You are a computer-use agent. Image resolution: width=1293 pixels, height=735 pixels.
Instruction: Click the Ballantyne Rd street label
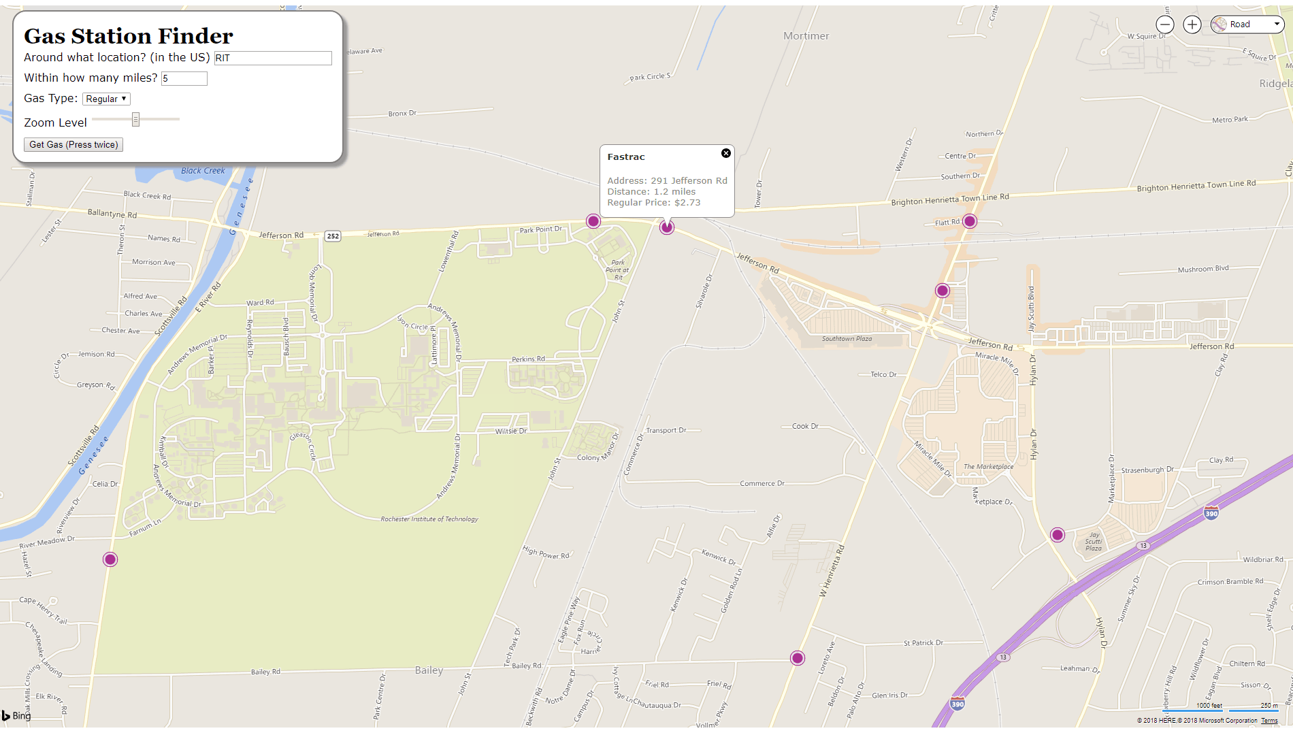pyautogui.click(x=112, y=214)
